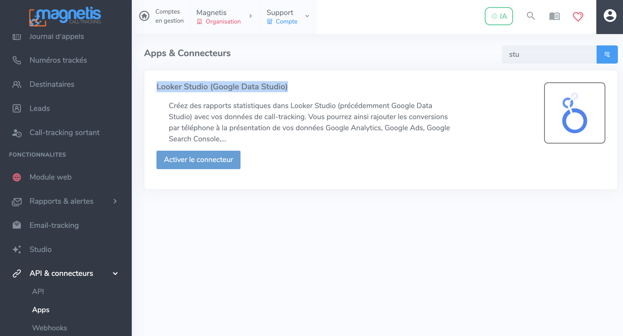Open the documentation book icon
Screen dimensions: 623x336
tap(554, 16)
